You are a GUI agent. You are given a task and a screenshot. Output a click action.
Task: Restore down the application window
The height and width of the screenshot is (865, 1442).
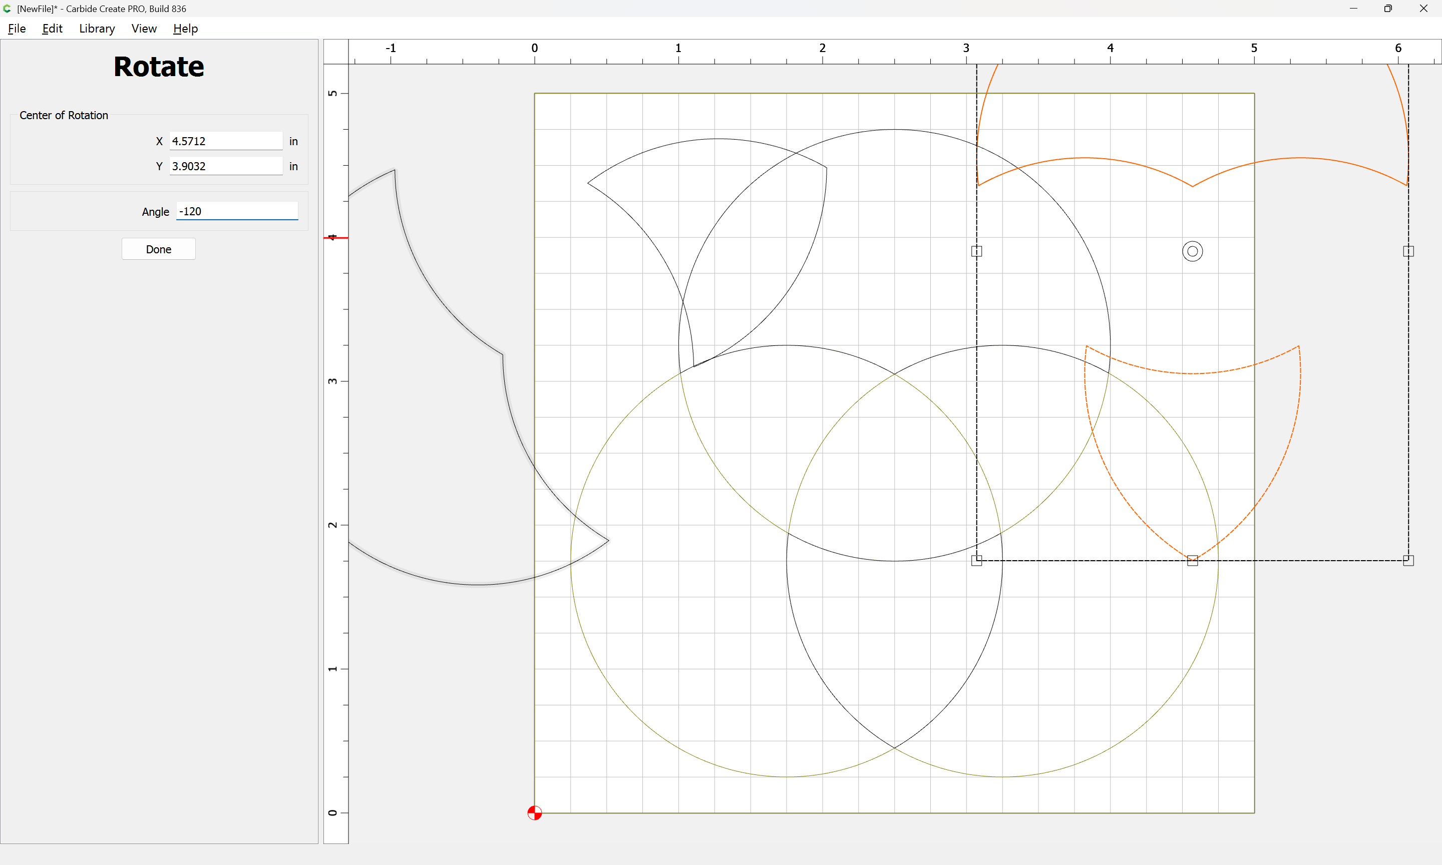pos(1388,9)
